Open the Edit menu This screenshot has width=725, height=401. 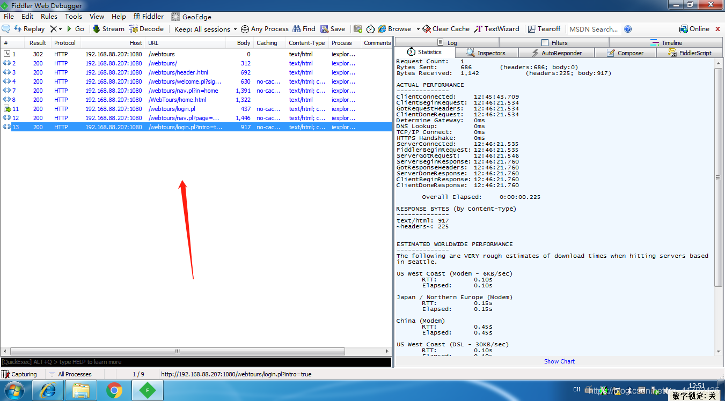coord(27,17)
